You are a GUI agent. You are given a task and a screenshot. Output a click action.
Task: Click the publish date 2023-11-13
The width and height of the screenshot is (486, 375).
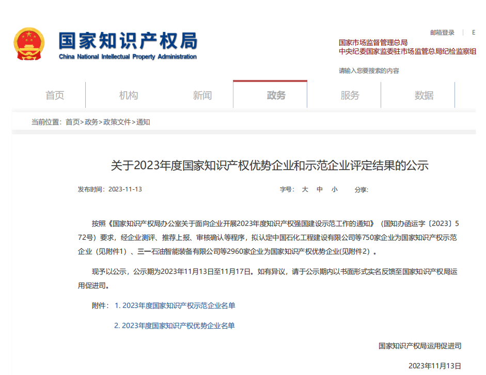(125, 189)
